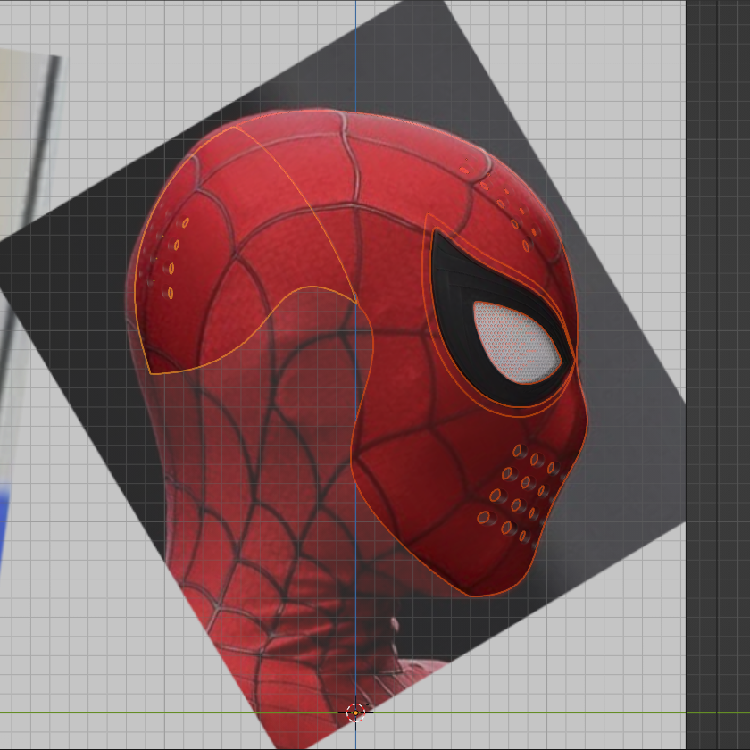Select the white mesh eye lens
The height and width of the screenshot is (750, 750).
tap(516, 343)
